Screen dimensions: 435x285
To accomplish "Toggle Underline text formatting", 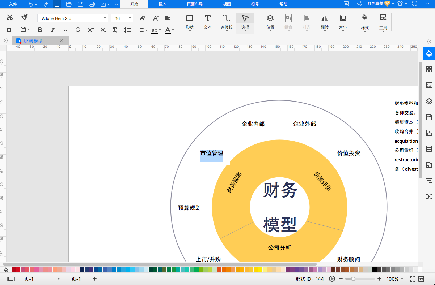I will 65,30.
